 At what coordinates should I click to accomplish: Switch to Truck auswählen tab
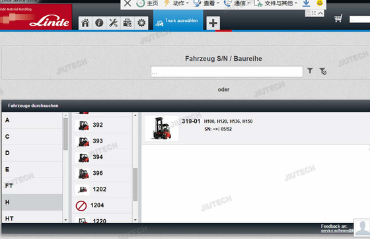tap(178, 20)
